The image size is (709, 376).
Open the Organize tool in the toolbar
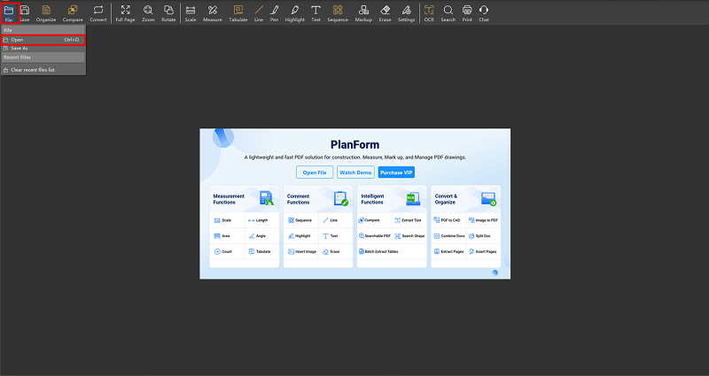46,13
